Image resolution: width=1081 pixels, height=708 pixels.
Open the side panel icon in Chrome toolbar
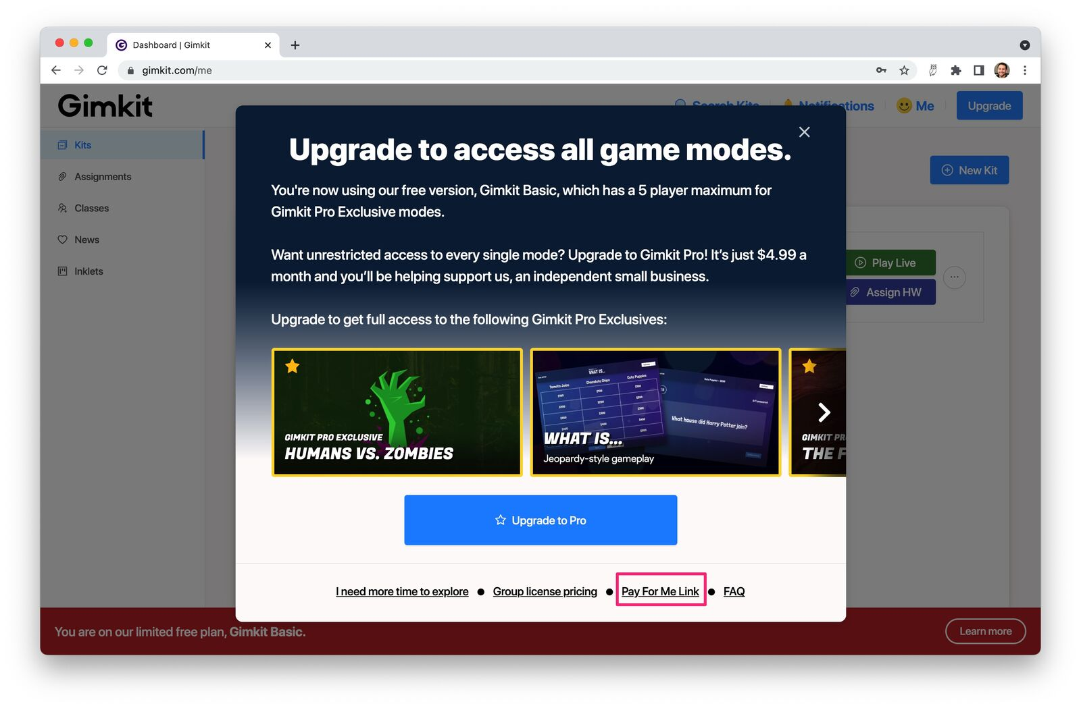coord(978,70)
